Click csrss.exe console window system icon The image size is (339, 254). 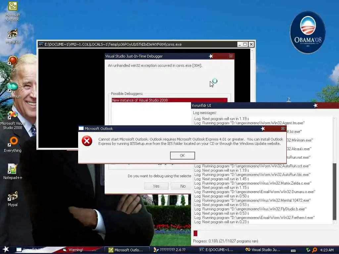(41, 44)
